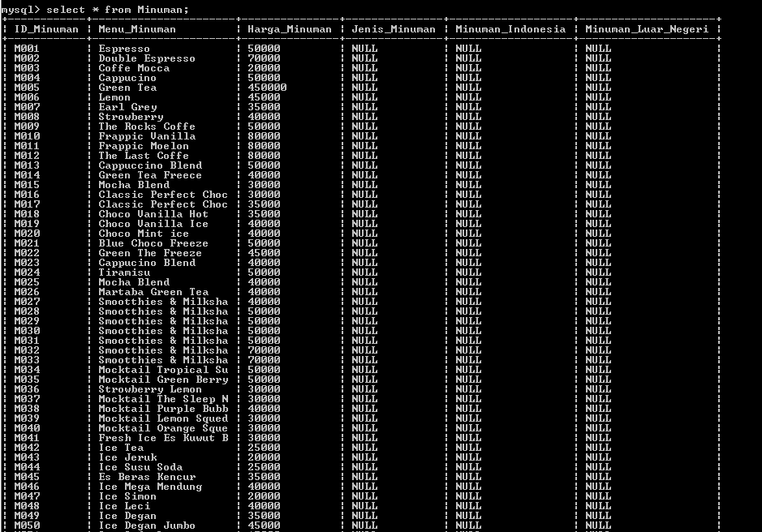Click the price 20000 in row M003
762x532 pixels.
[264, 68]
